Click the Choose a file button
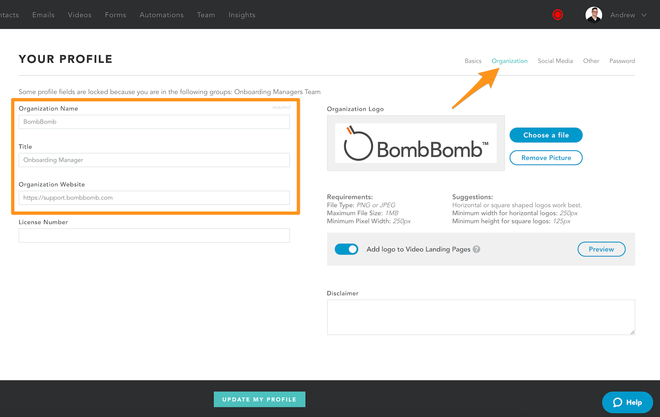The width and height of the screenshot is (660, 417). coord(546,135)
